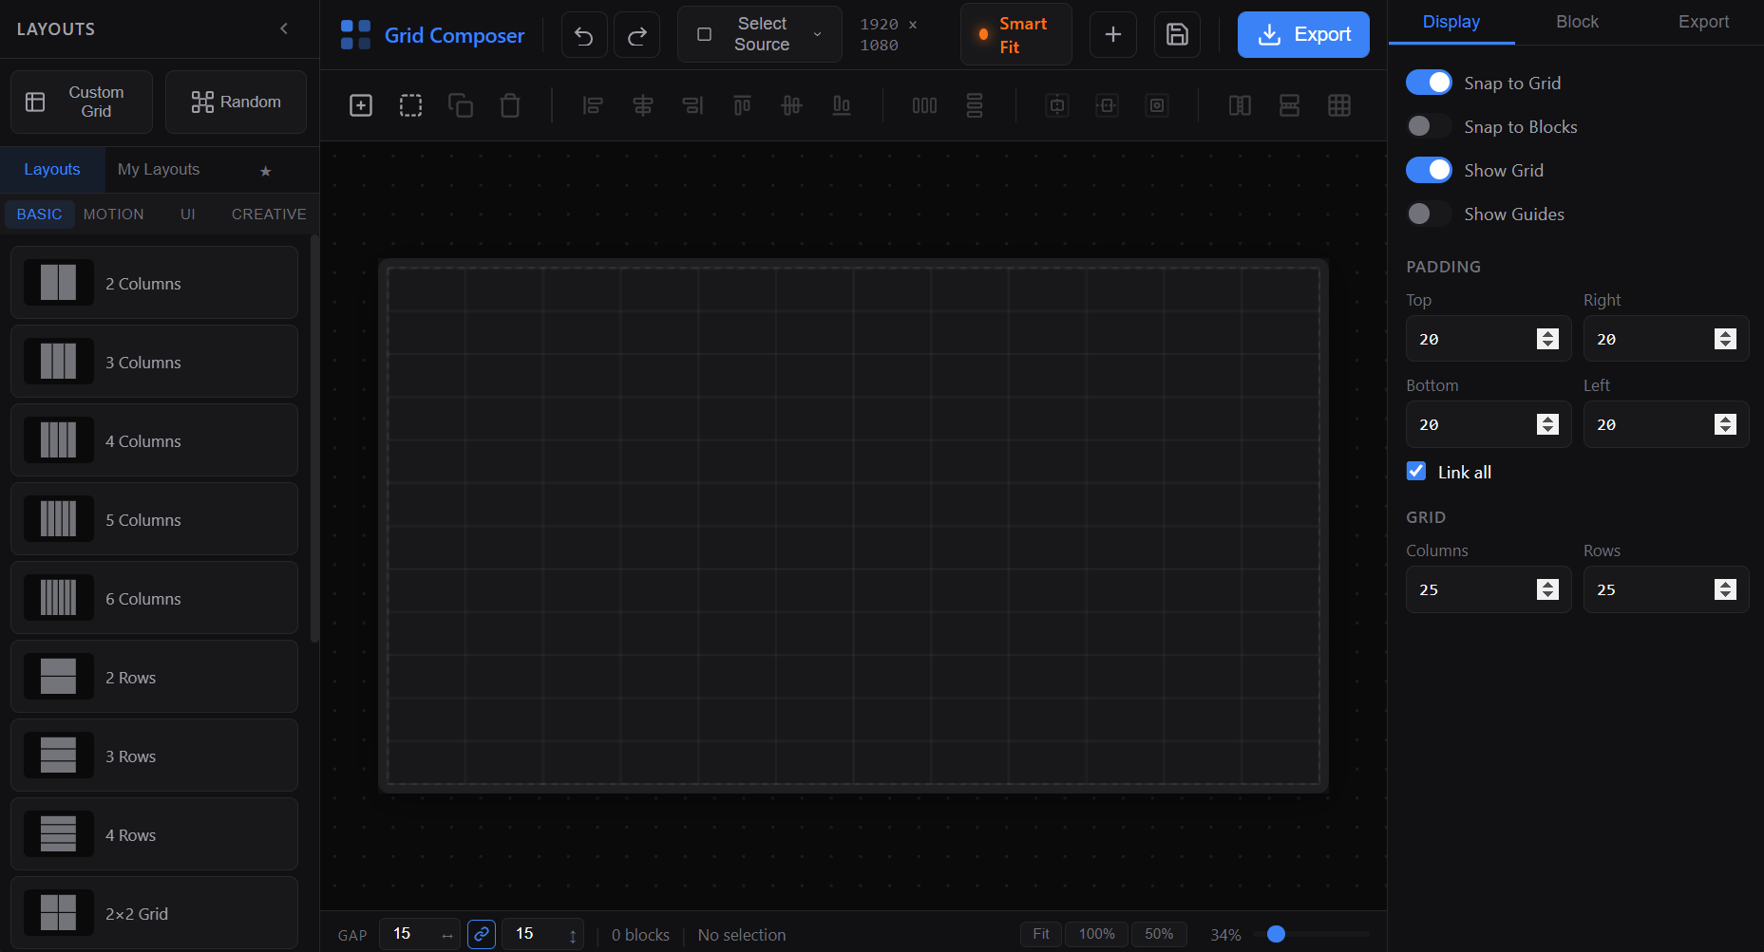
Task: Disable Show Grid
Action: [1429, 169]
